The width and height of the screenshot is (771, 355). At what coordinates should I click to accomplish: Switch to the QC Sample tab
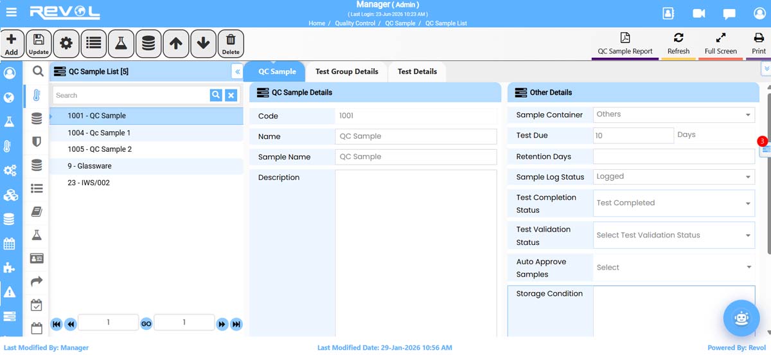(x=277, y=71)
